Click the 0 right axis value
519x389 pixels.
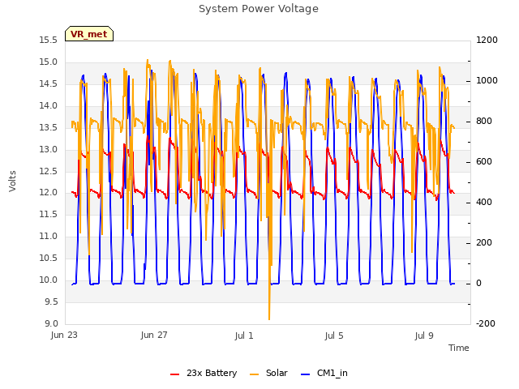click(478, 283)
